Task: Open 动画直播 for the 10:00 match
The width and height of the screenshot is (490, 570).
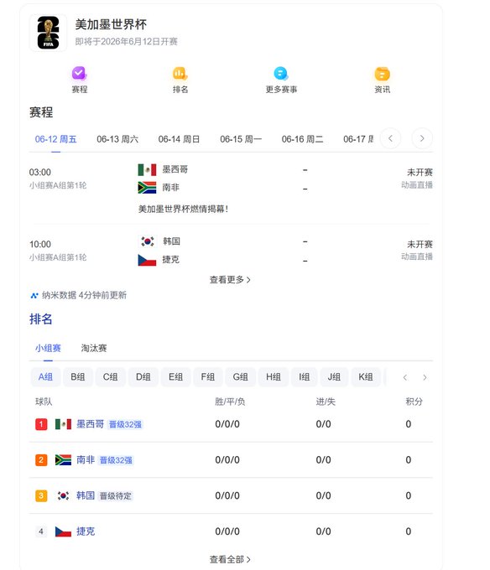Action: click(417, 256)
